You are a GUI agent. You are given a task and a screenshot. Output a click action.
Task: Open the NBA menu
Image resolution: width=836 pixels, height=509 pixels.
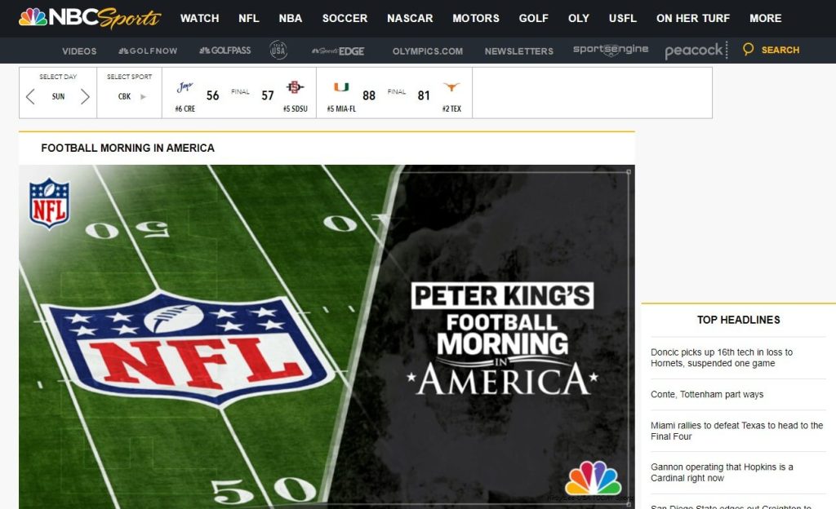[291, 18]
